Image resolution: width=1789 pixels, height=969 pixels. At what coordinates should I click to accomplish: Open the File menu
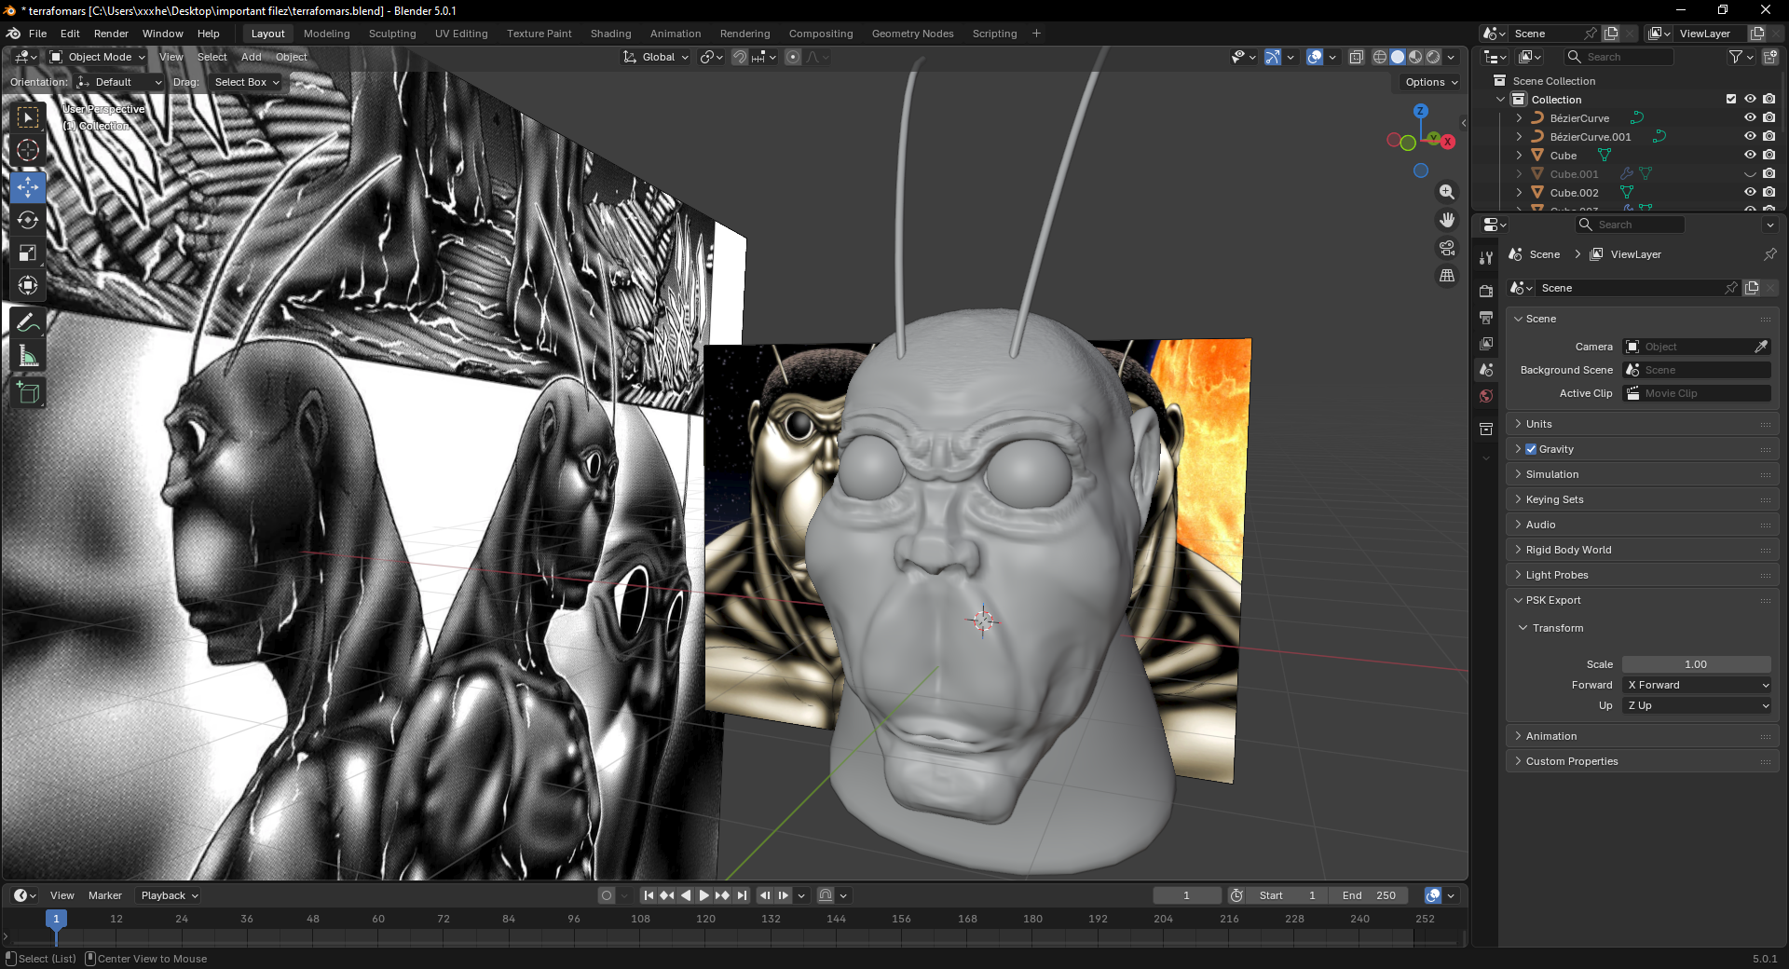pyautogui.click(x=38, y=34)
